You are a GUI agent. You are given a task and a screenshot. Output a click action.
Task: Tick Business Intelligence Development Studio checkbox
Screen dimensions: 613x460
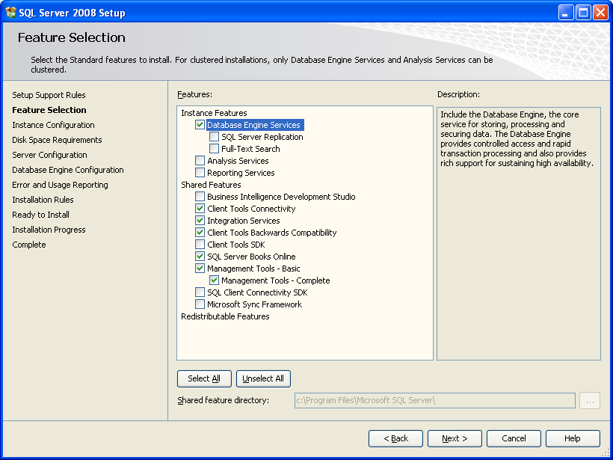pos(200,197)
